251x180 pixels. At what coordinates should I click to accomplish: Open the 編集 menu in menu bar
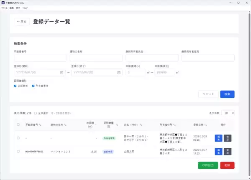coord(12,8)
